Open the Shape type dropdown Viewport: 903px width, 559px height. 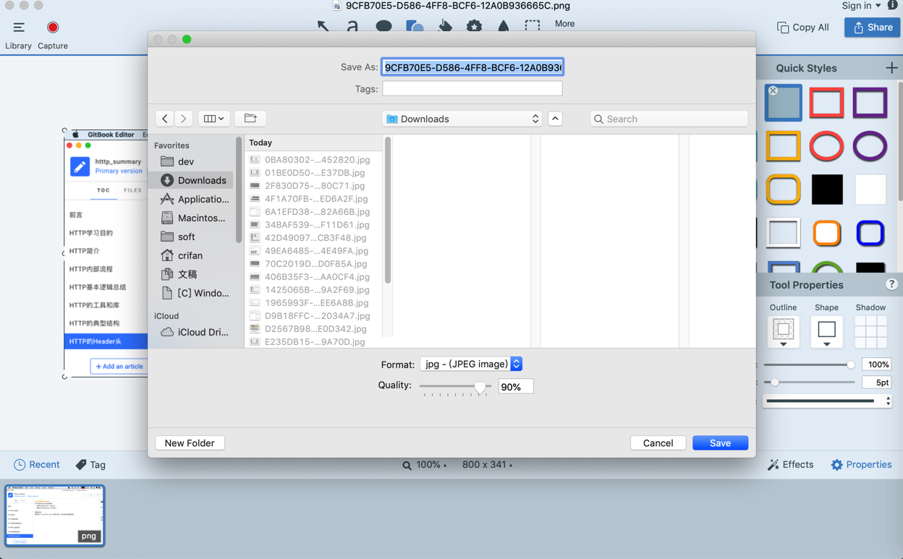(826, 332)
